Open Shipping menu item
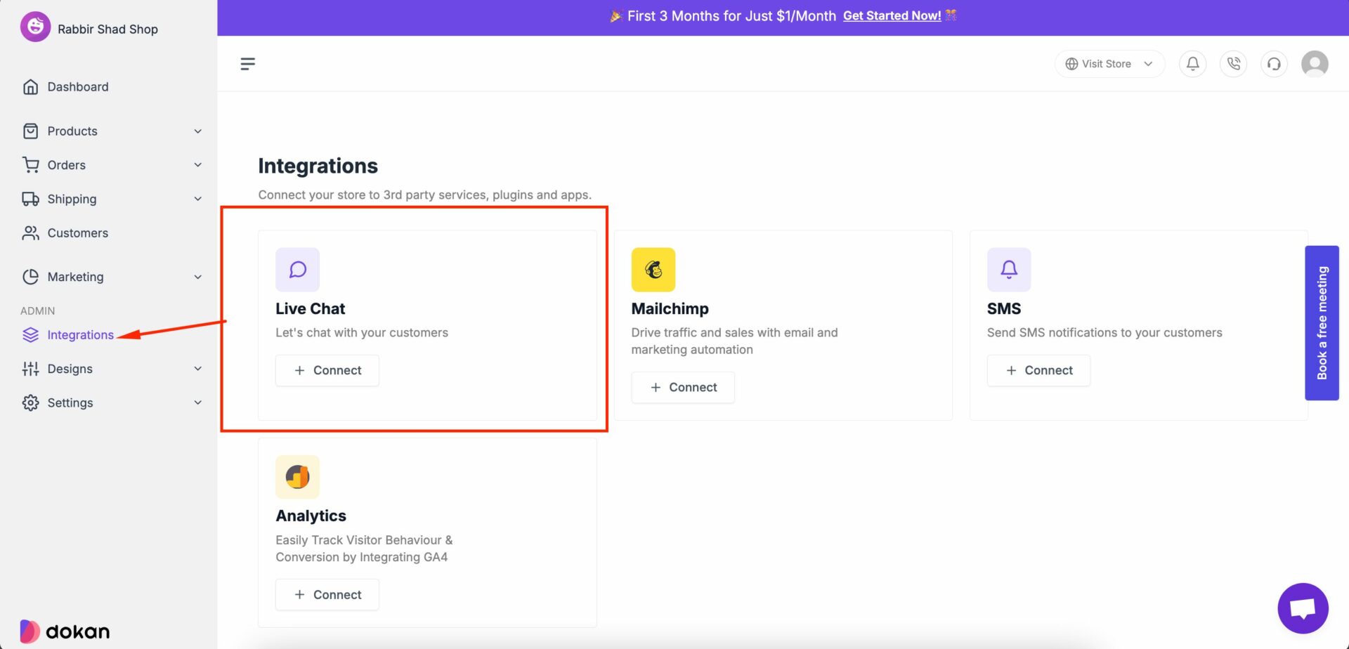Screen dimensions: 1349x649 pyautogui.click(x=72, y=199)
